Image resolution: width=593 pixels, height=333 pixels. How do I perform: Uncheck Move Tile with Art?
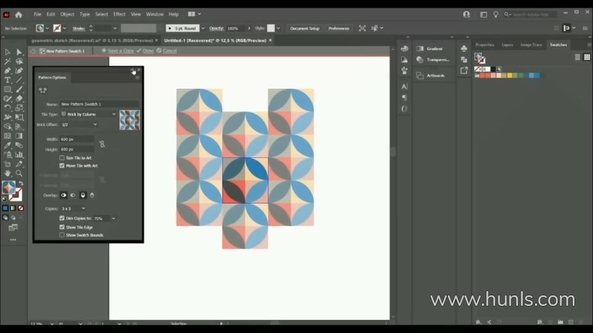62,166
